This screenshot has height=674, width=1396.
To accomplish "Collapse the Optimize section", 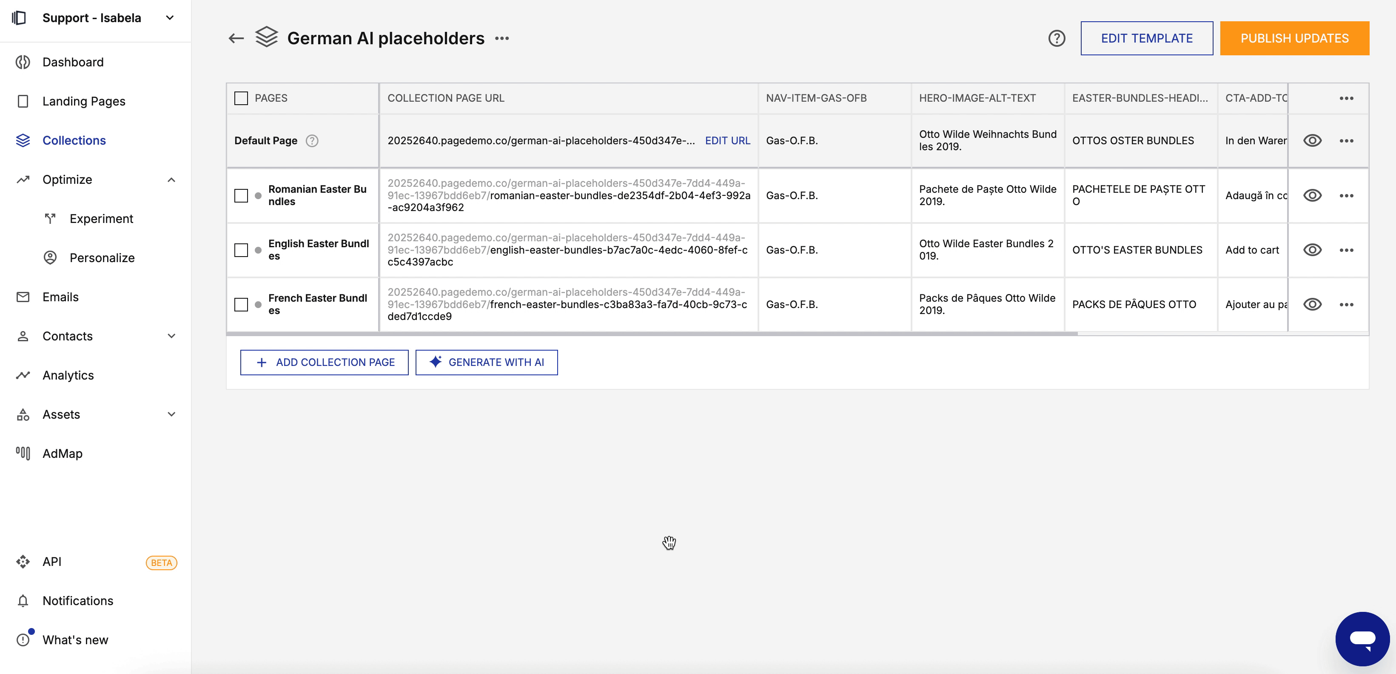I will [x=171, y=180].
